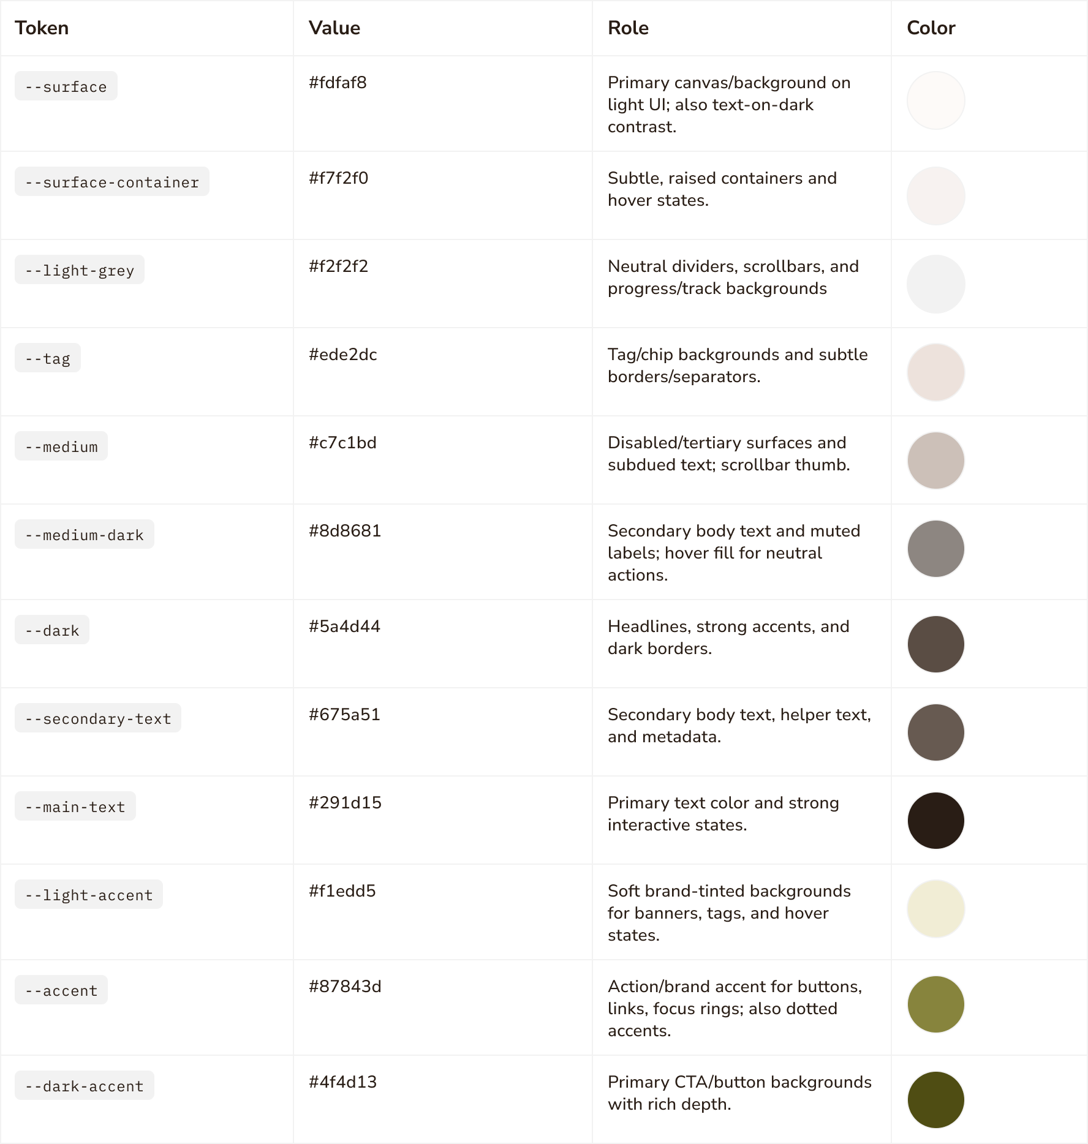Click the --medium token chip
The height and width of the screenshot is (1144, 1088).
click(x=61, y=446)
